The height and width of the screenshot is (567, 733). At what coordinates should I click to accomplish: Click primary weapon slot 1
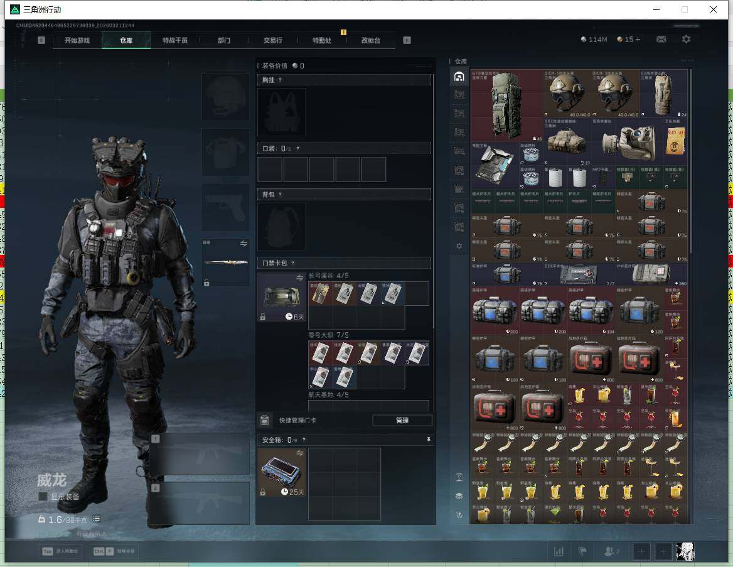tap(200, 454)
